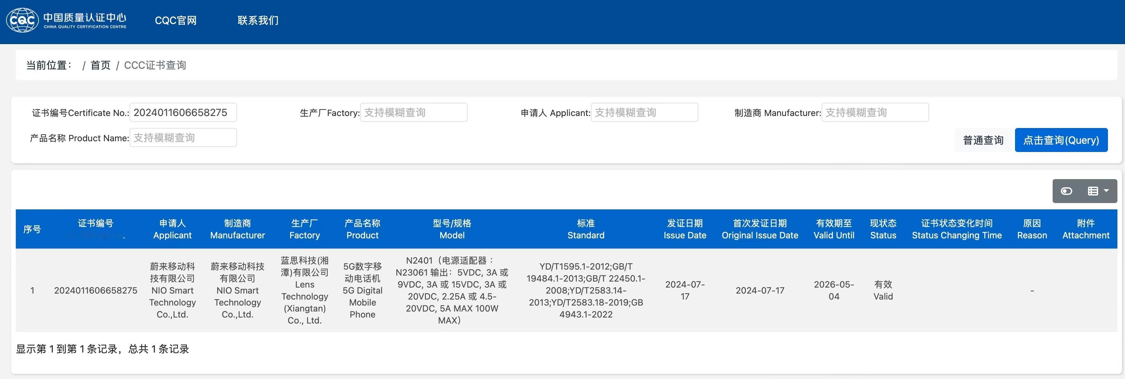Screen dimensions: 1125x379
Task: Click 证书编号 column header
Action: (96, 229)
